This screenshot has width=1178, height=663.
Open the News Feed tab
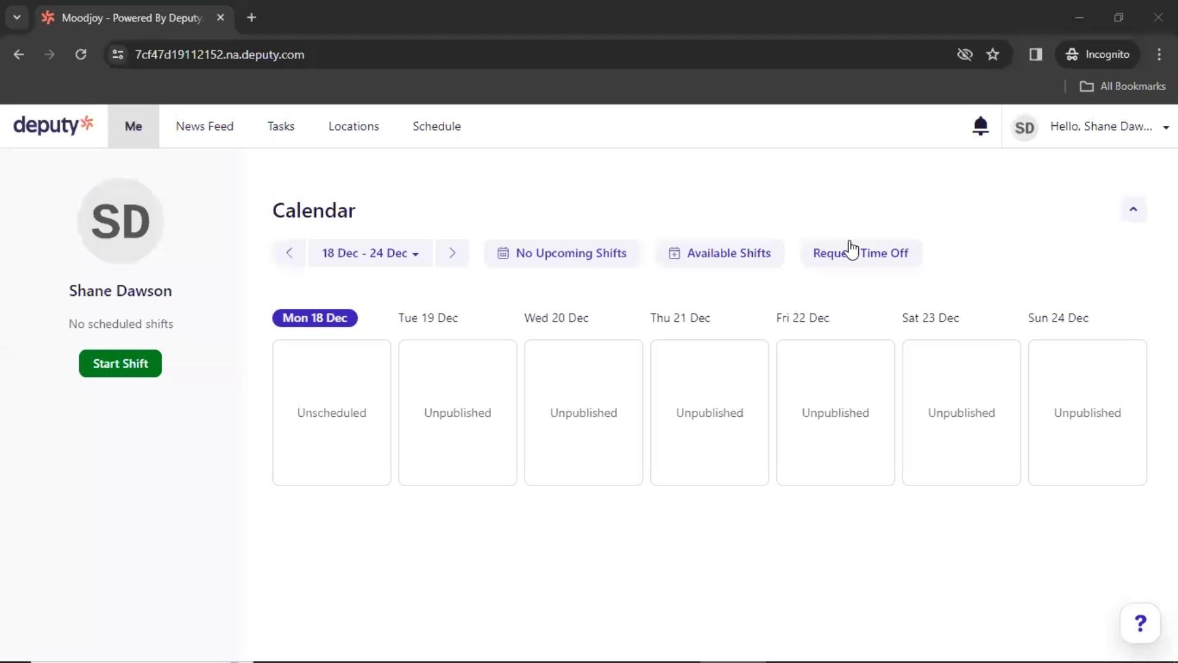pos(204,126)
